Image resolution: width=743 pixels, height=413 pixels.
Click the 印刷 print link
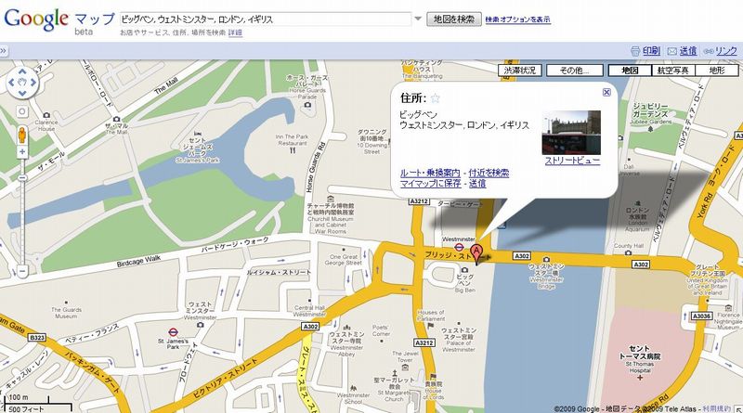651,51
